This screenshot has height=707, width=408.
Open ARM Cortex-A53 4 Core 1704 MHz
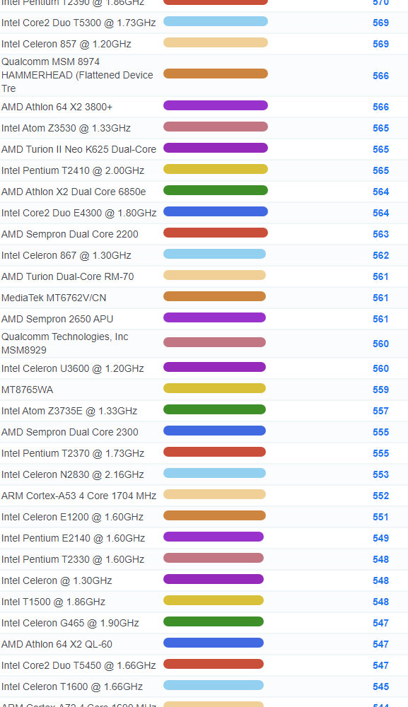pyautogui.click(x=79, y=496)
